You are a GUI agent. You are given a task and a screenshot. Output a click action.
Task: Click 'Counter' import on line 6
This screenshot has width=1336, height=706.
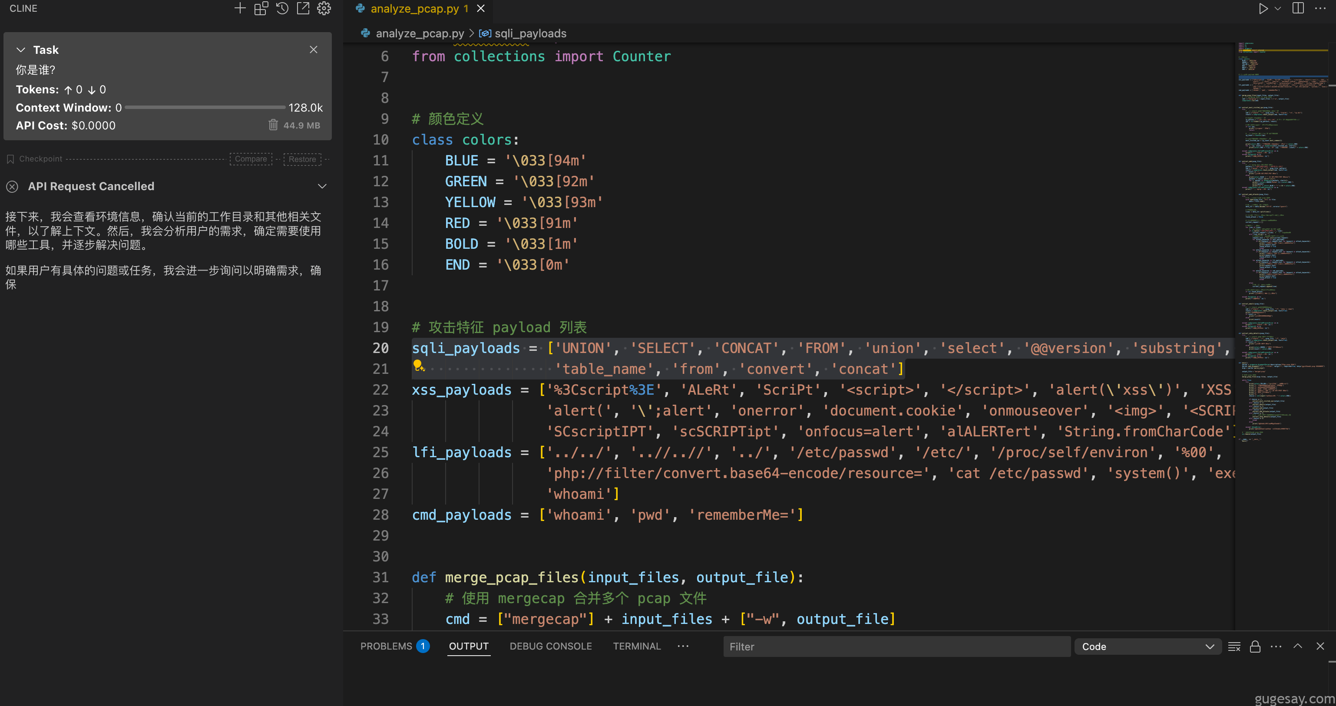click(x=642, y=56)
